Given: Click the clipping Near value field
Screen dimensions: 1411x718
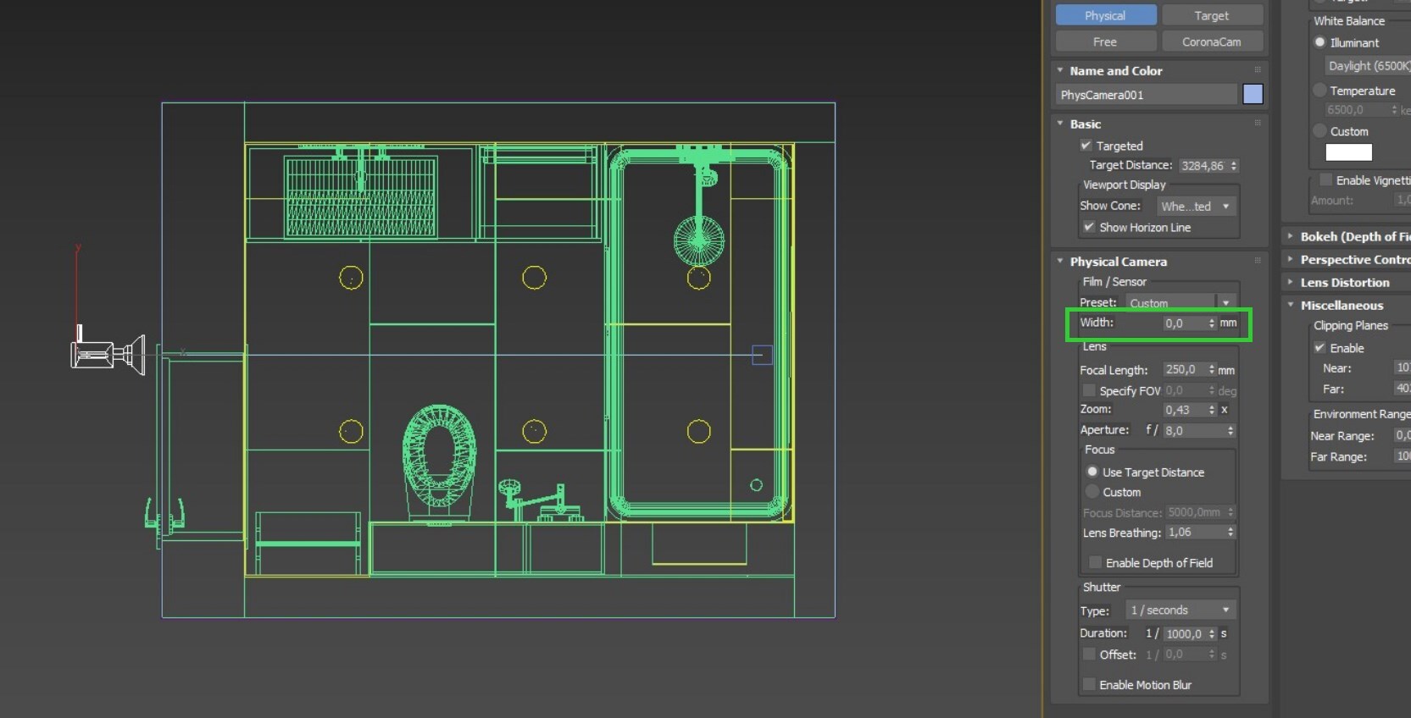Looking at the screenshot, I should pos(1403,367).
